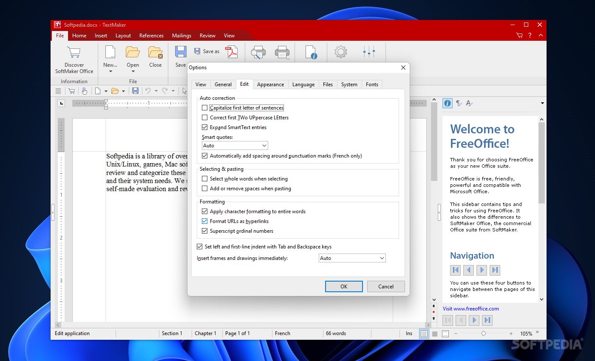595x361 pixels.
Task: Uncheck Superscript ordinal numbers
Action: click(x=205, y=231)
